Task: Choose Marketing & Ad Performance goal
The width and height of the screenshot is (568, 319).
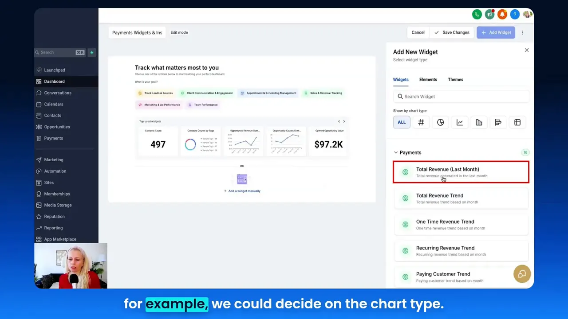Action: [x=159, y=105]
